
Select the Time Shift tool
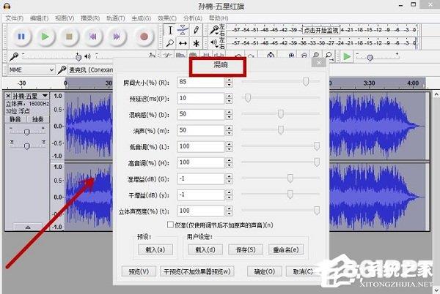[183, 43]
